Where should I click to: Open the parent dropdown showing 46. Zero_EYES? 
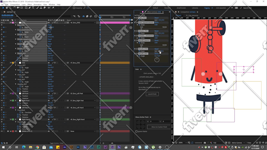(83, 23)
